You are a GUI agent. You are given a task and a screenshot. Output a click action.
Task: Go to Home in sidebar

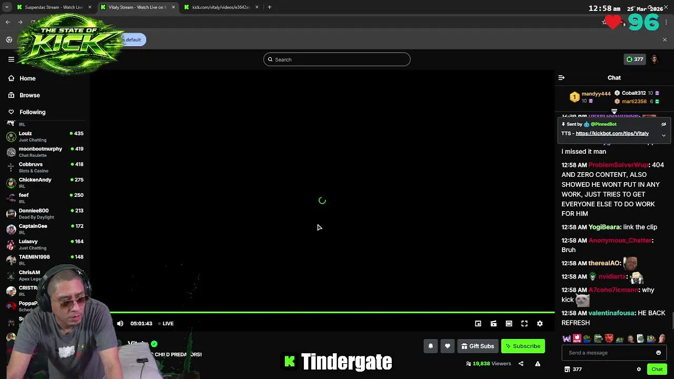pos(22,78)
